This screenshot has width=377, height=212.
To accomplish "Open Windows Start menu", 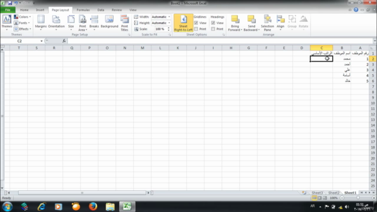I will [8, 207].
